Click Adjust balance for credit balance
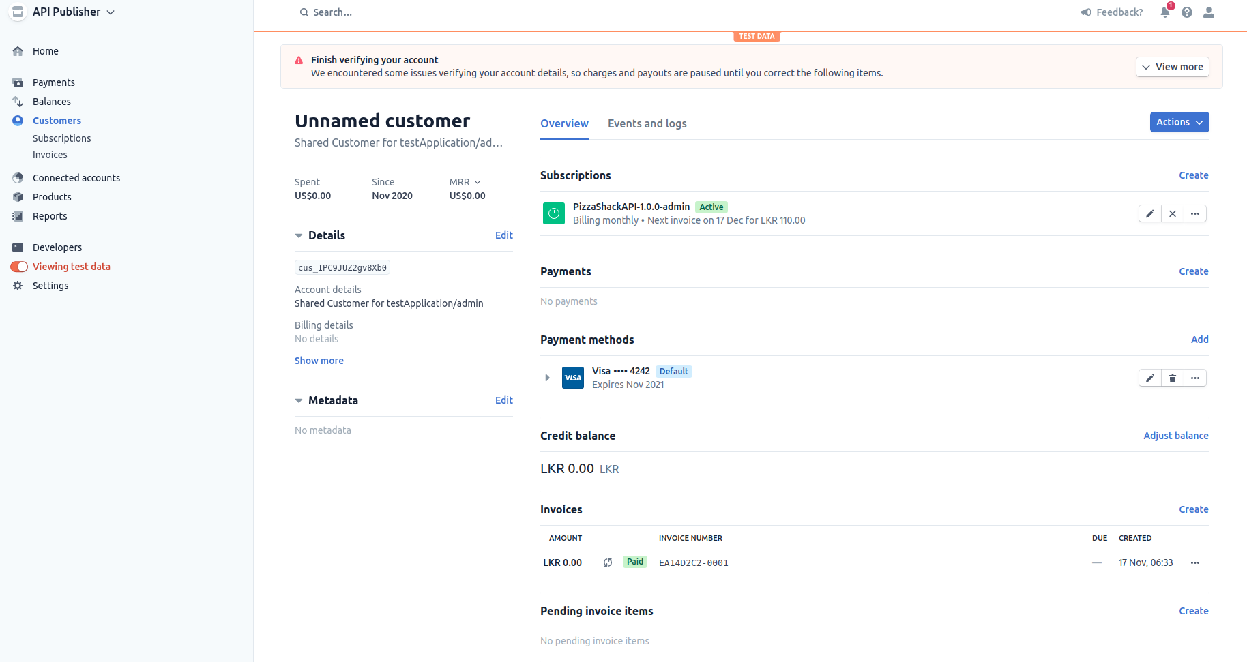This screenshot has height=662, width=1247. click(x=1175, y=436)
